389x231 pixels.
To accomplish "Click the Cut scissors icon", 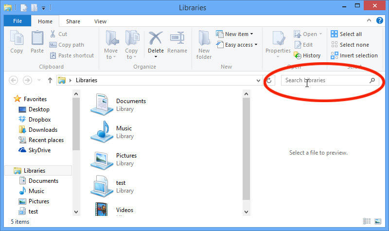I will pyautogui.click(x=53, y=34).
